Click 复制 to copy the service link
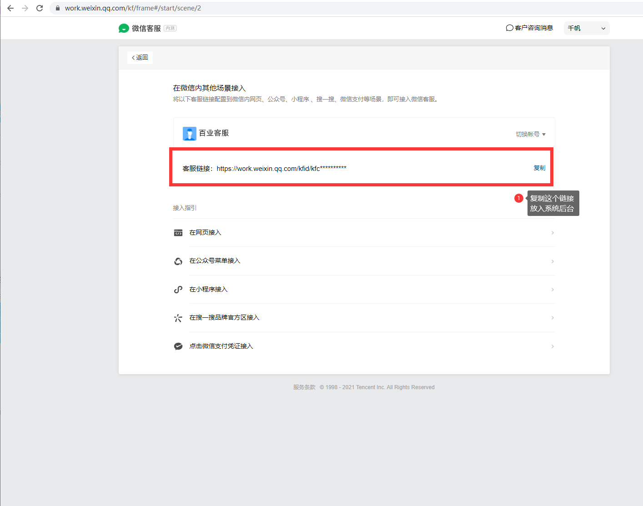Image resolution: width=643 pixels, height=506 pixels. 539,168
